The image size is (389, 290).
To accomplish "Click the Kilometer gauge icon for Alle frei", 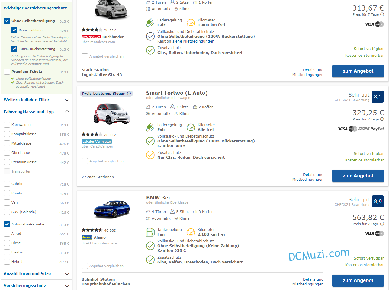I will tap(191, 127).
